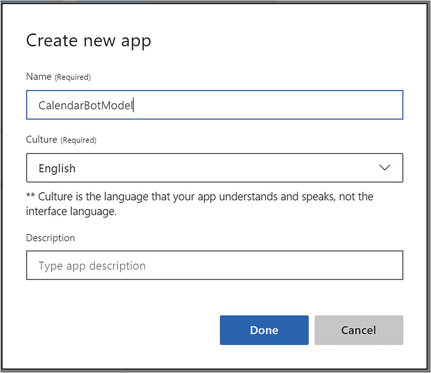Image resolution: width=431 pixels, height=373 pixels.
Task: Click the 'Culture' field label
Action: (41, 139)
